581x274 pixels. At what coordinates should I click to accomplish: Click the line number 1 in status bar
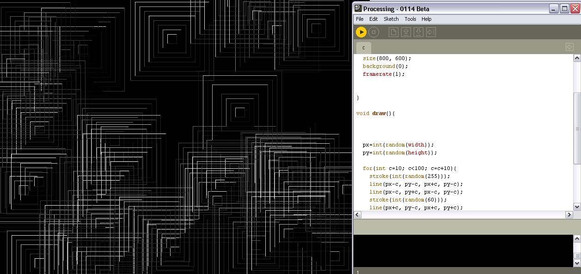pyautogui.click(x=357, y=272)
